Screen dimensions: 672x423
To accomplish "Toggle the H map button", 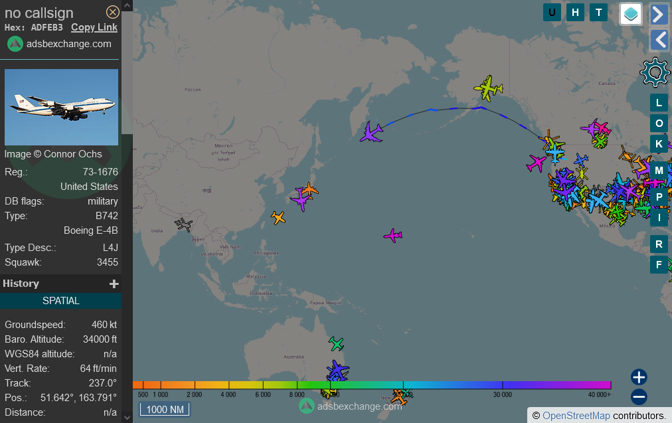I will [x=575, y=13].
